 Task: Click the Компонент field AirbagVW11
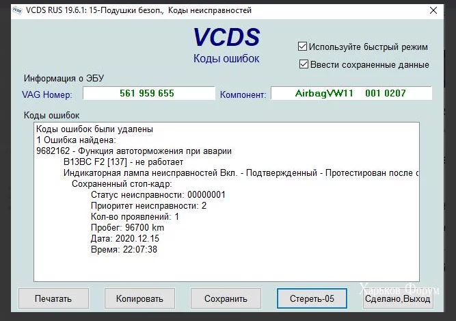351,93
